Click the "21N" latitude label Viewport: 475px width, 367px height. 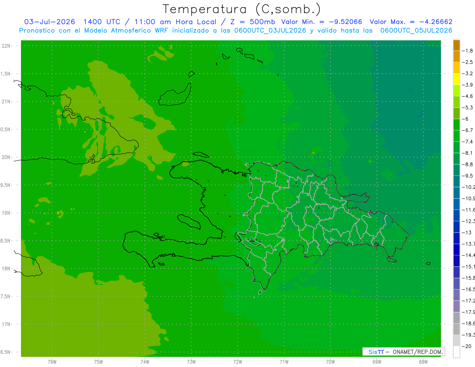coord(6,102)
